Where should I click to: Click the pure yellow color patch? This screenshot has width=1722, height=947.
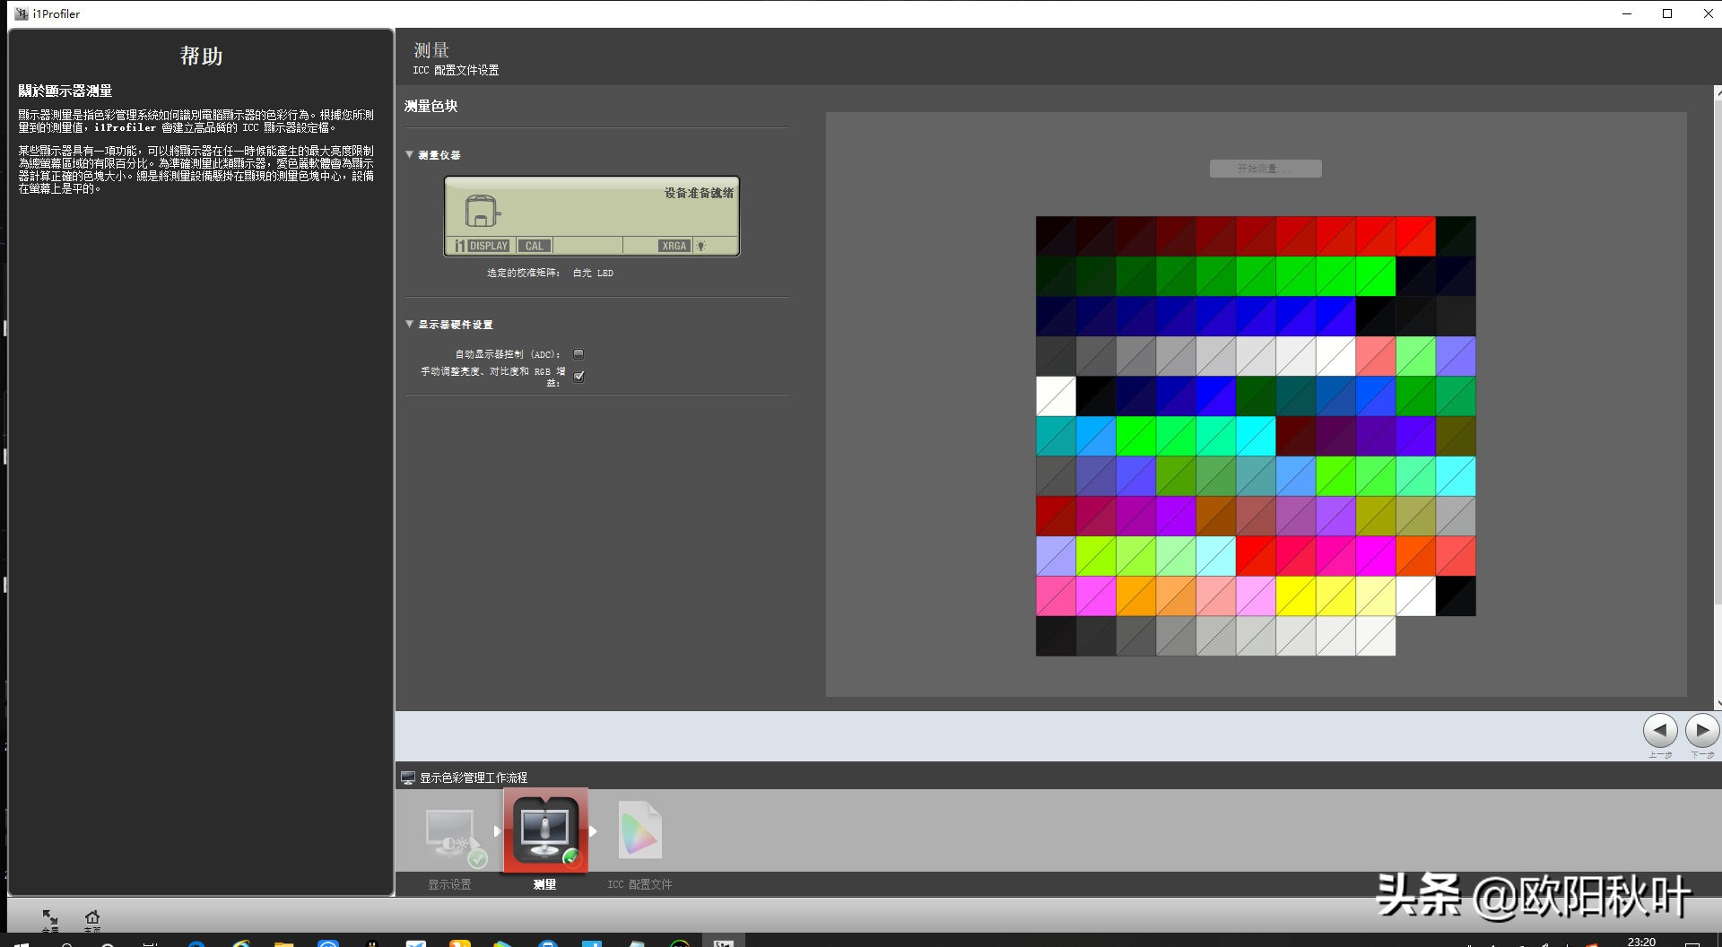coord(1295,596)
